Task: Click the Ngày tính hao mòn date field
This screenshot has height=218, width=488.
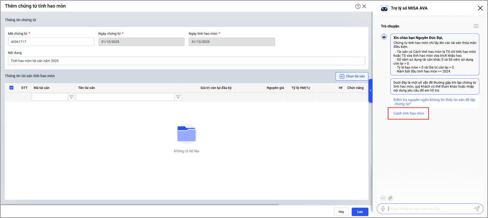Action: click(232, 42)
